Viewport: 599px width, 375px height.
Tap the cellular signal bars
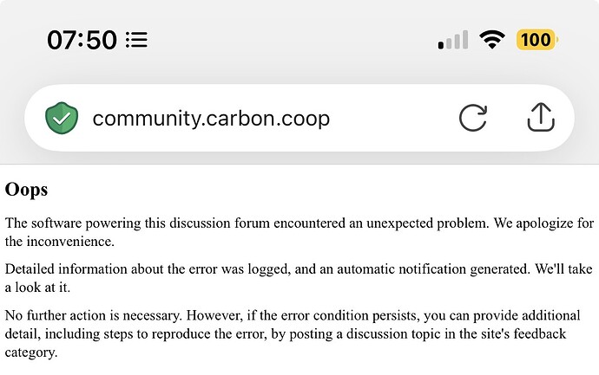click(453, 40)
